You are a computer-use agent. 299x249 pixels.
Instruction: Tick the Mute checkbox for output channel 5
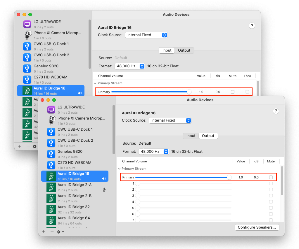271,208
